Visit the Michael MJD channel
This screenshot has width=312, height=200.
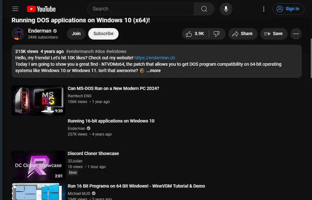[79, 193]
